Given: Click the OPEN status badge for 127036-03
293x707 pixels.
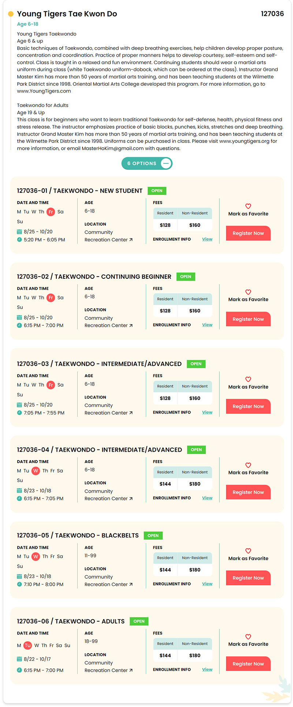Looking at the screenshot, I should point(196,364).
